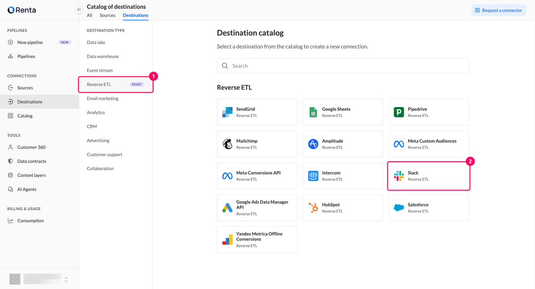Click the Destinations arrow icon in sidebar
Viewport: 535px width, 289px height.
tap(10, 102)
